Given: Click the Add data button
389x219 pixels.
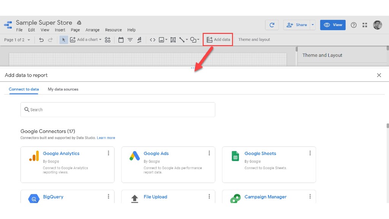Looking at the screenshot, I should point(218,40).
